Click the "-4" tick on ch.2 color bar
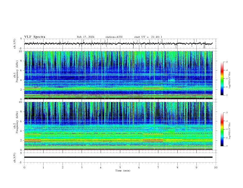243x188 pixels. 226,121
